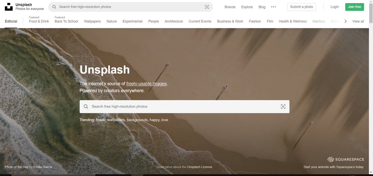Screen dimensions: 373x176
Task: Open the three-dots more menu
Action: 274,7
